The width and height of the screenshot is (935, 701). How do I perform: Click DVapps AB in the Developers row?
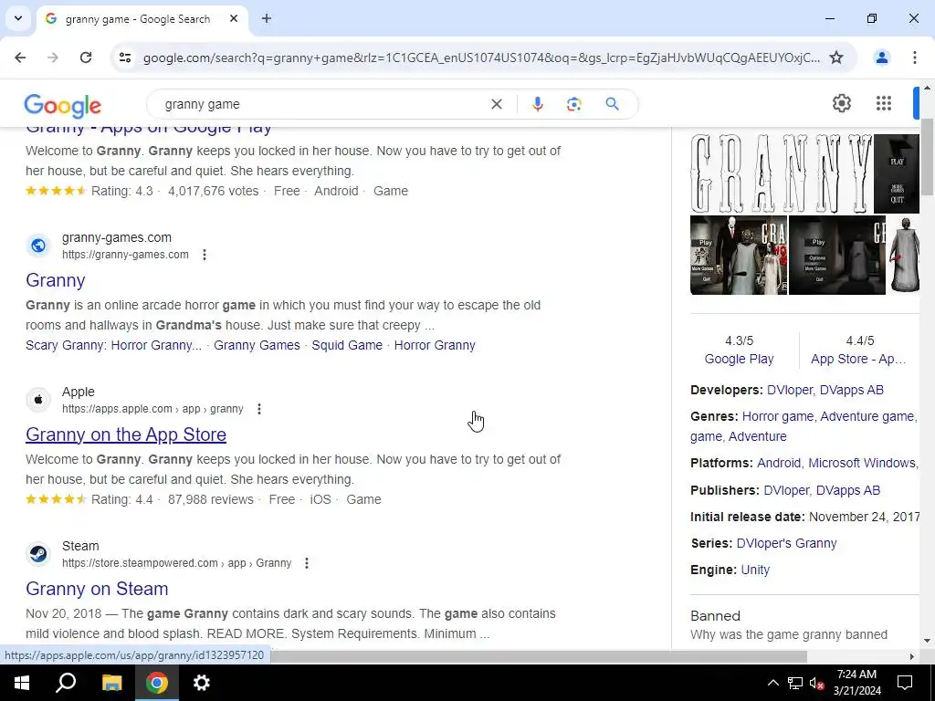point(852,390)
